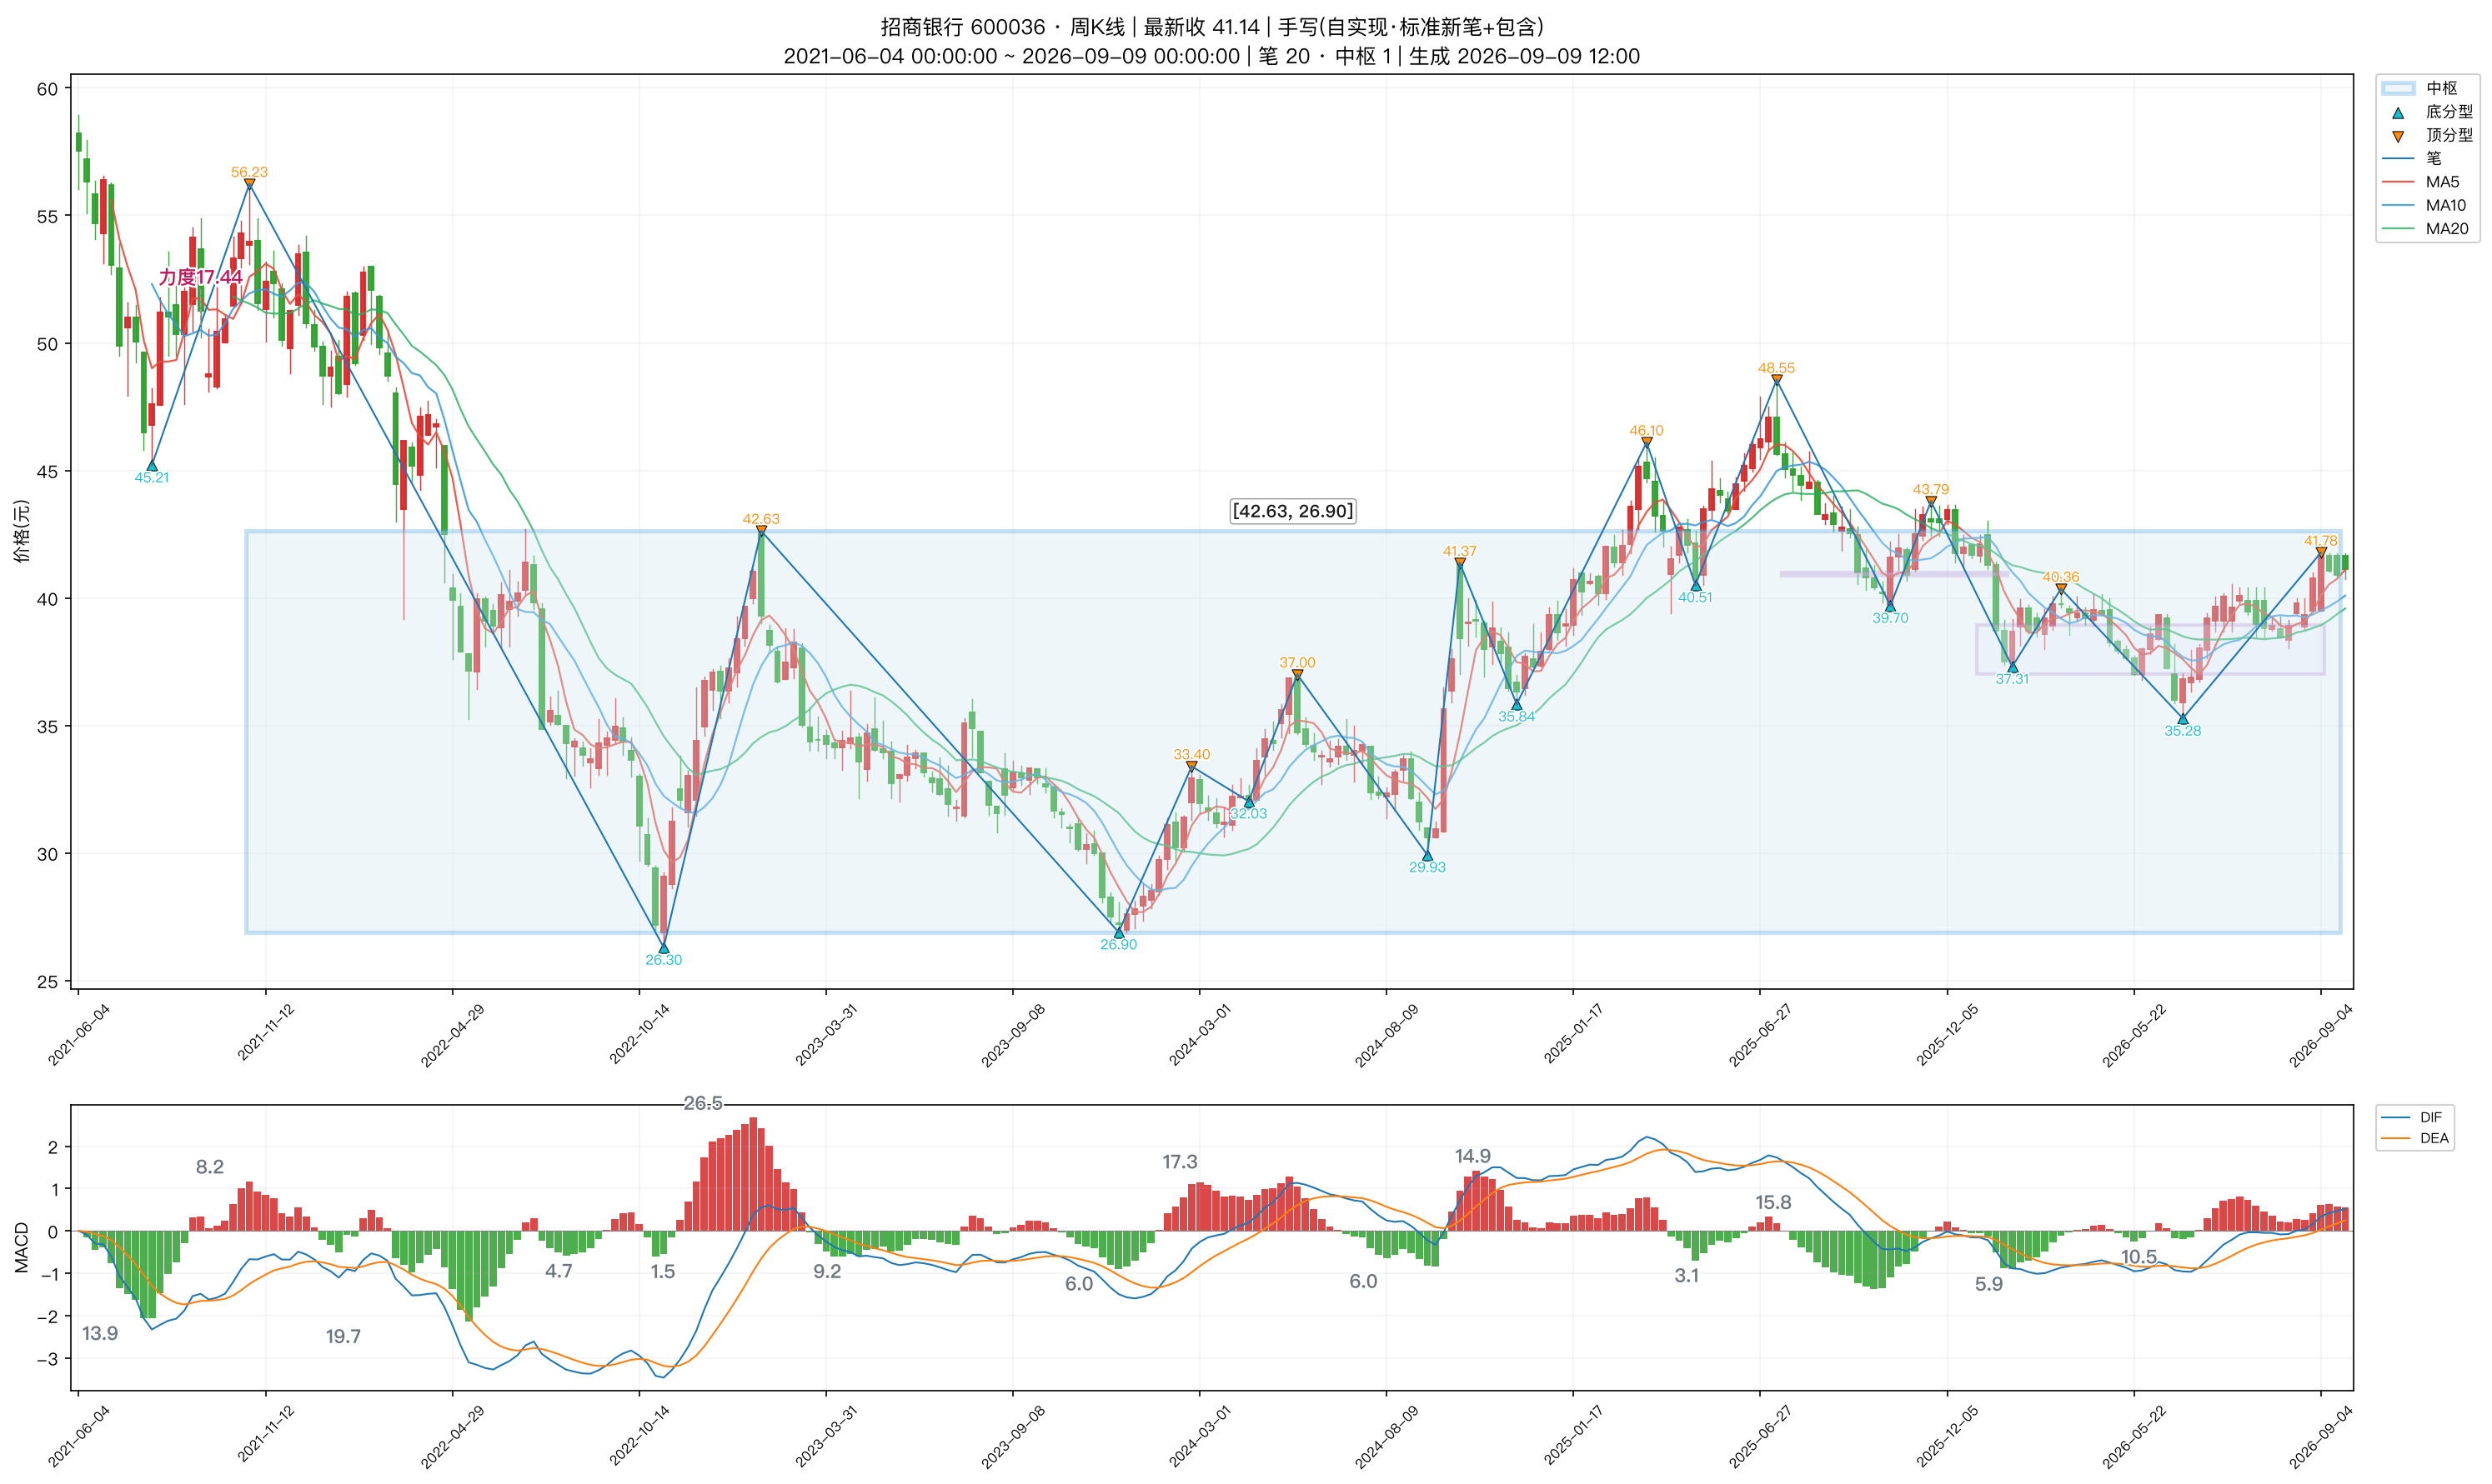Click the top fractal price label 43.79
2492x1484 pixels.
pyautogui.click(x=1931, y=489)
